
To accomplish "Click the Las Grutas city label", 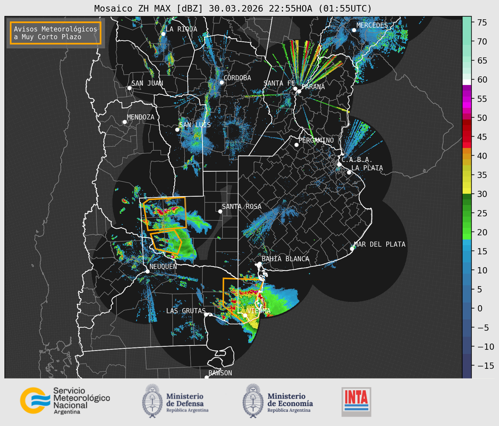I will tap(185, 311).
